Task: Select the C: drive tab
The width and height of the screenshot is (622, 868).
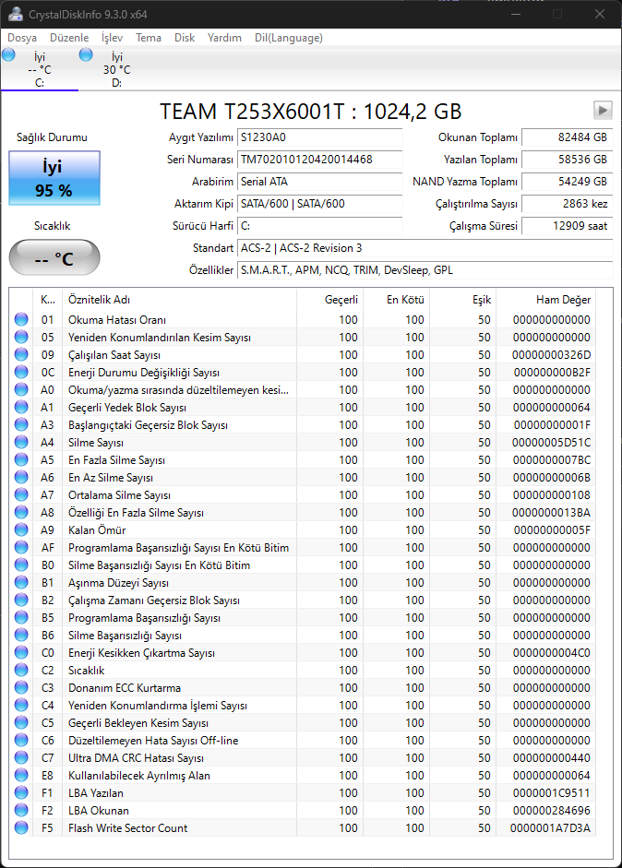Action: coord(40,69)
